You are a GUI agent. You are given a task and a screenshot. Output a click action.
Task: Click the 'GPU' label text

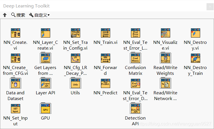[45, 118]
